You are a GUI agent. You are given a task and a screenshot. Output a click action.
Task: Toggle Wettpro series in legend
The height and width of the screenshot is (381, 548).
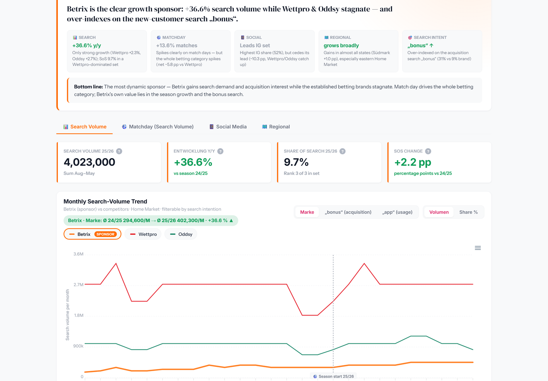pos(143,234)
